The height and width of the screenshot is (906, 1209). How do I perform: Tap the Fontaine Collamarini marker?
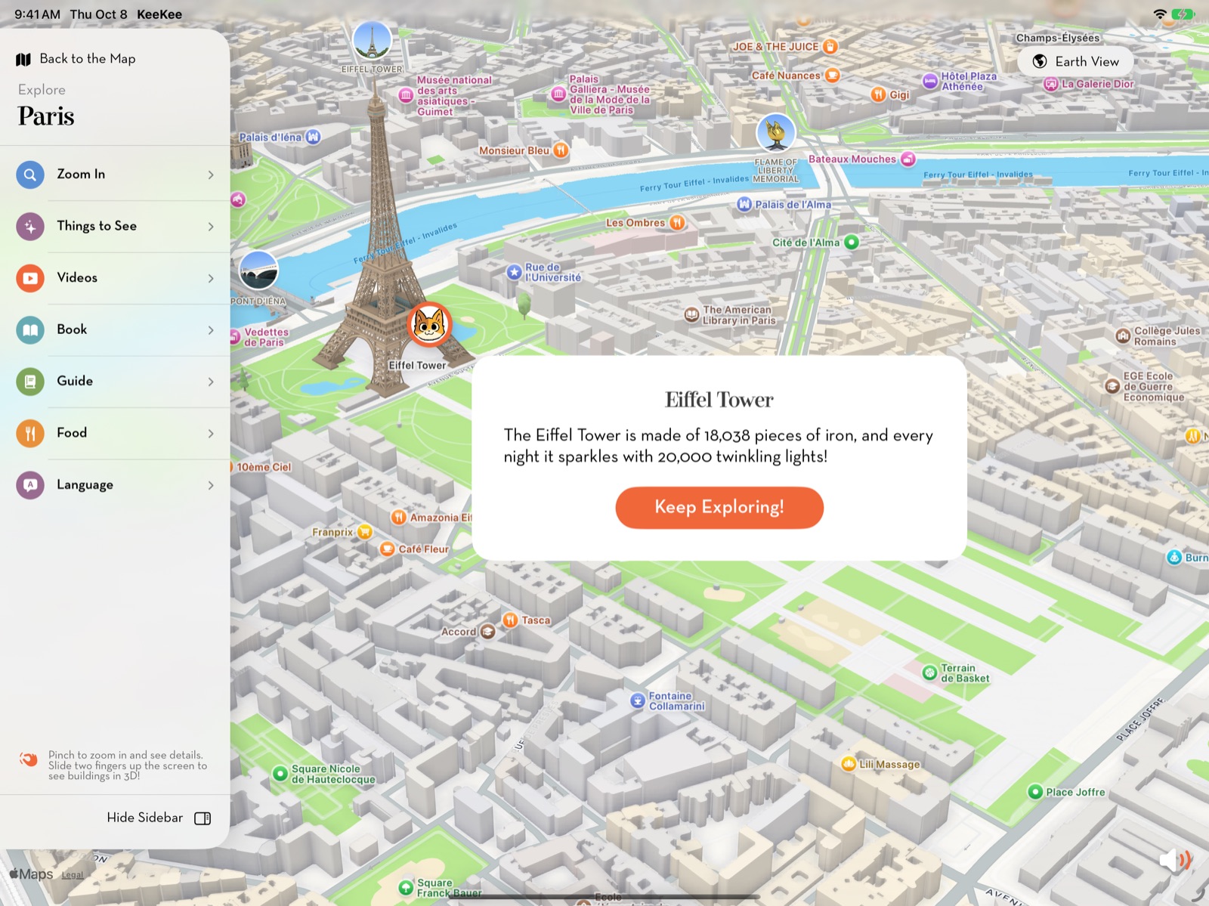[x=638, y=700]
